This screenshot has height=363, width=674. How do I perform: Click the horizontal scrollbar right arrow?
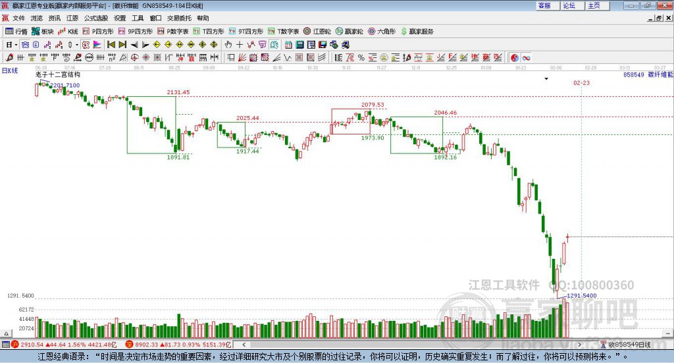(x=580, y=345)
